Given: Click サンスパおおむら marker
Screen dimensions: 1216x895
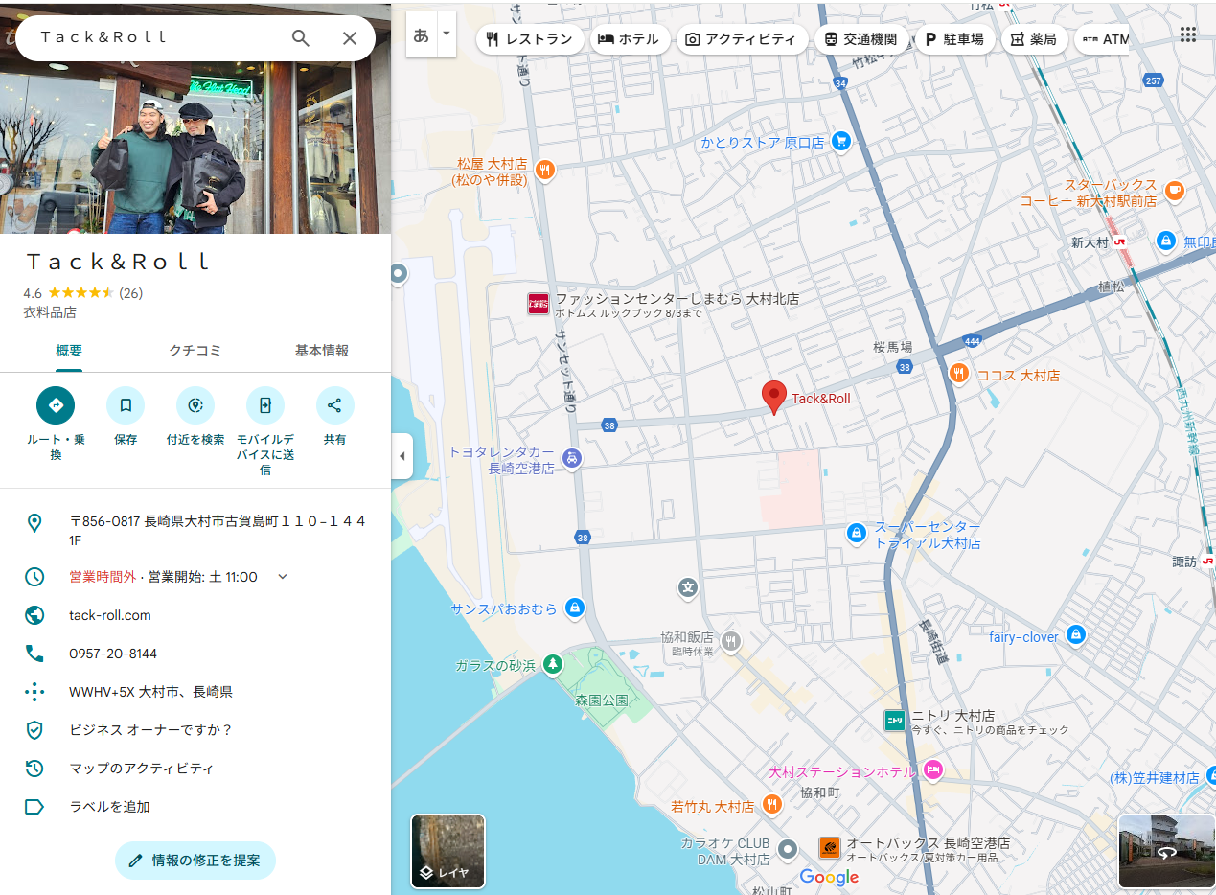Looking at the screenshot, I should point(574,608).
